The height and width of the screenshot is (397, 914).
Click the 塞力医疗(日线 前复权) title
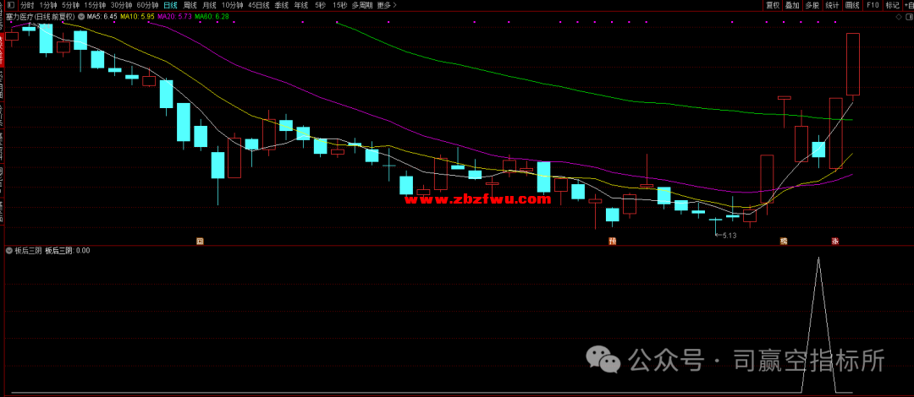[41, 17]
